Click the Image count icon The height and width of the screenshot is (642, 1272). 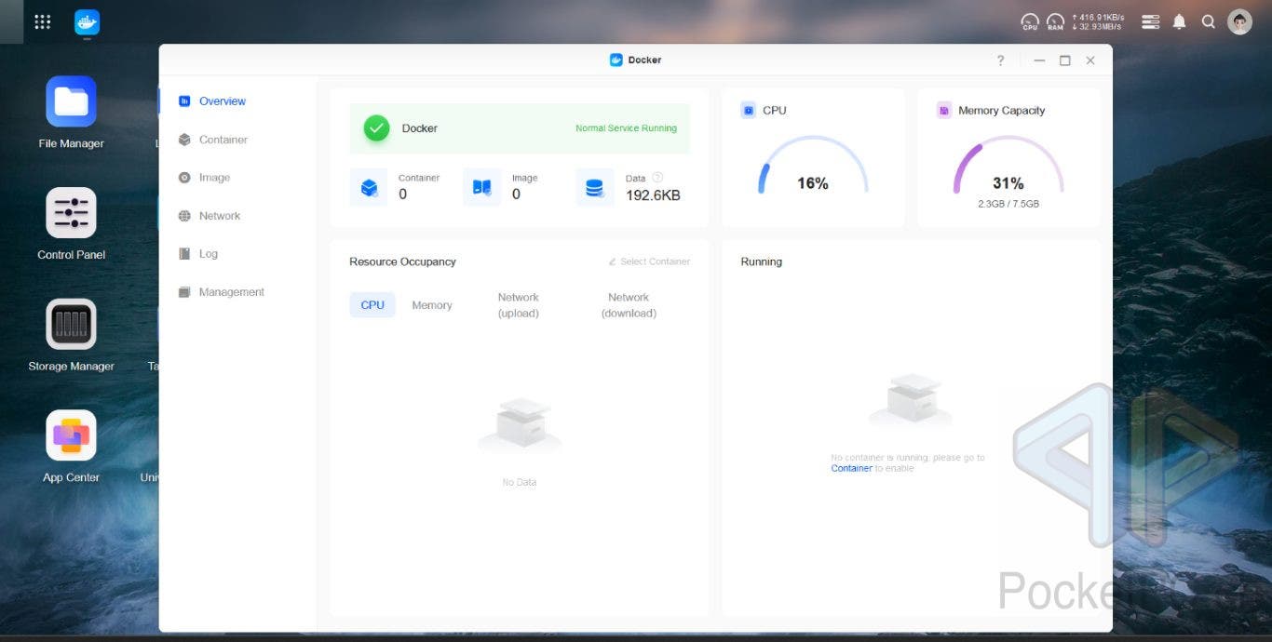click(x=481, y=187)
